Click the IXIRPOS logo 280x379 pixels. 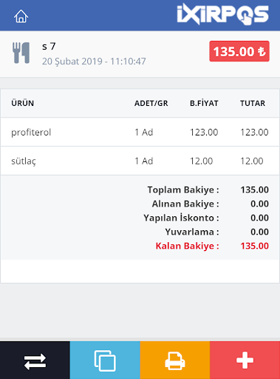(x=222, y=14)
